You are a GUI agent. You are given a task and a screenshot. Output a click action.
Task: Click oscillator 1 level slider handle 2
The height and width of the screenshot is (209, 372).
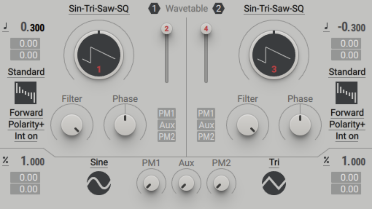point(166,29)
